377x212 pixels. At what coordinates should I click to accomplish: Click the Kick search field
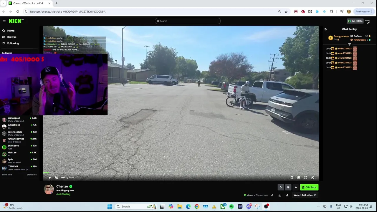tap(188, 21)
